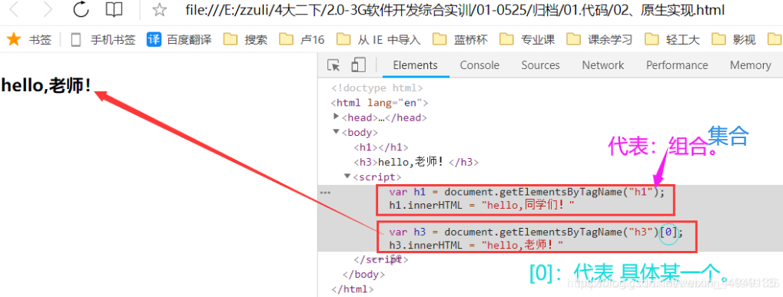
Task: Select the closing </body> tag
Action: (364, 275)
